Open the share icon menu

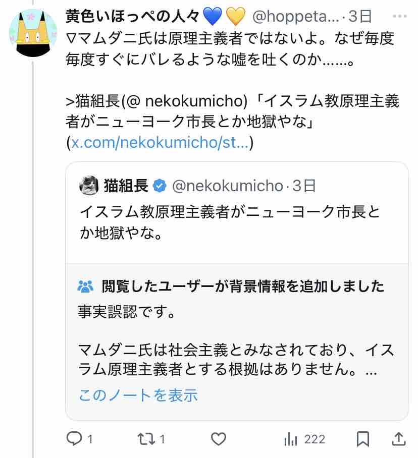(398, 439)
